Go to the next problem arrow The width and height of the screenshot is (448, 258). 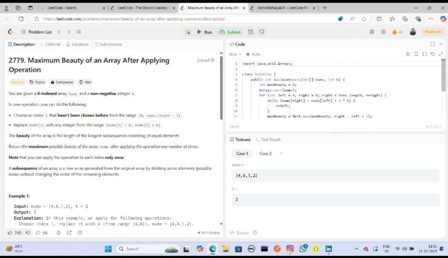click(x=69, y=32)
